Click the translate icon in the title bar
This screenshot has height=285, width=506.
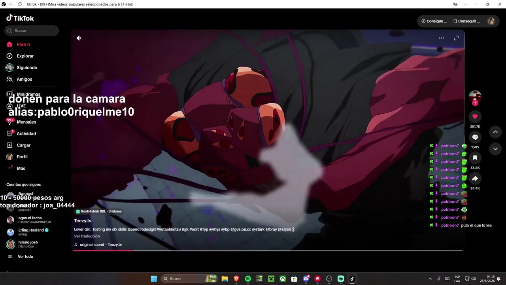click(455, 4)
